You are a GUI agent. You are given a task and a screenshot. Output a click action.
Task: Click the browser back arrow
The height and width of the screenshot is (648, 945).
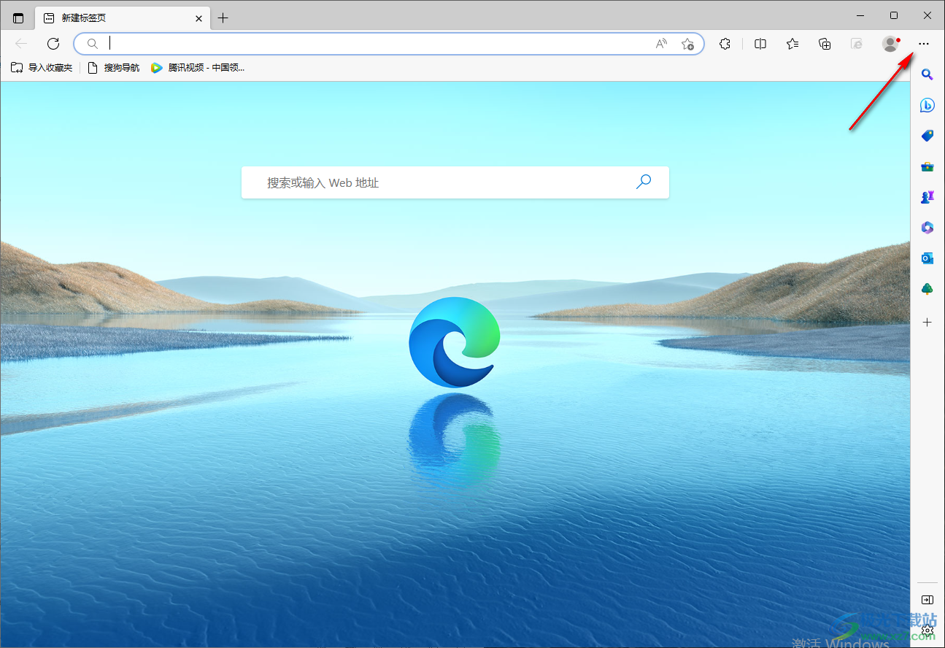click(21, 44)
